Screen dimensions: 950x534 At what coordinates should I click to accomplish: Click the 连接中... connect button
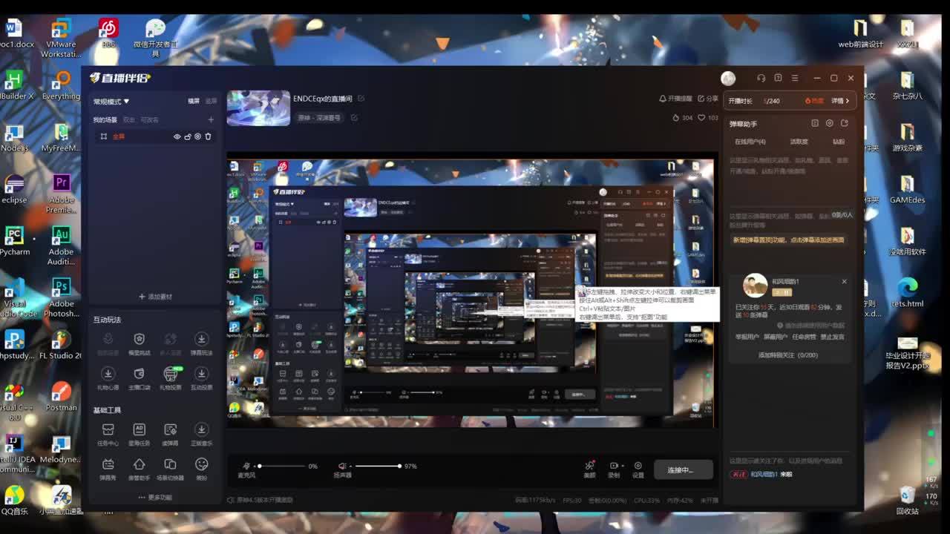tap(684, 469)
